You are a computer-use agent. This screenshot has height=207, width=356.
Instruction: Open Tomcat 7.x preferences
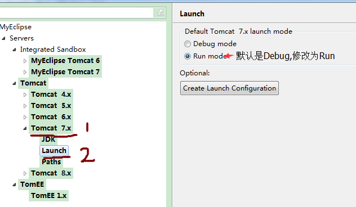tap(51, 128)
